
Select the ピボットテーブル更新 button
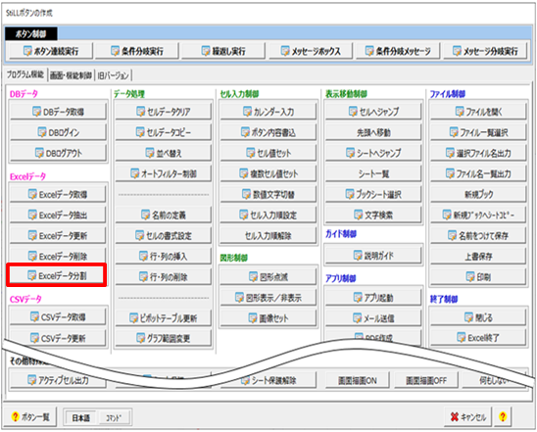[164, 318]
